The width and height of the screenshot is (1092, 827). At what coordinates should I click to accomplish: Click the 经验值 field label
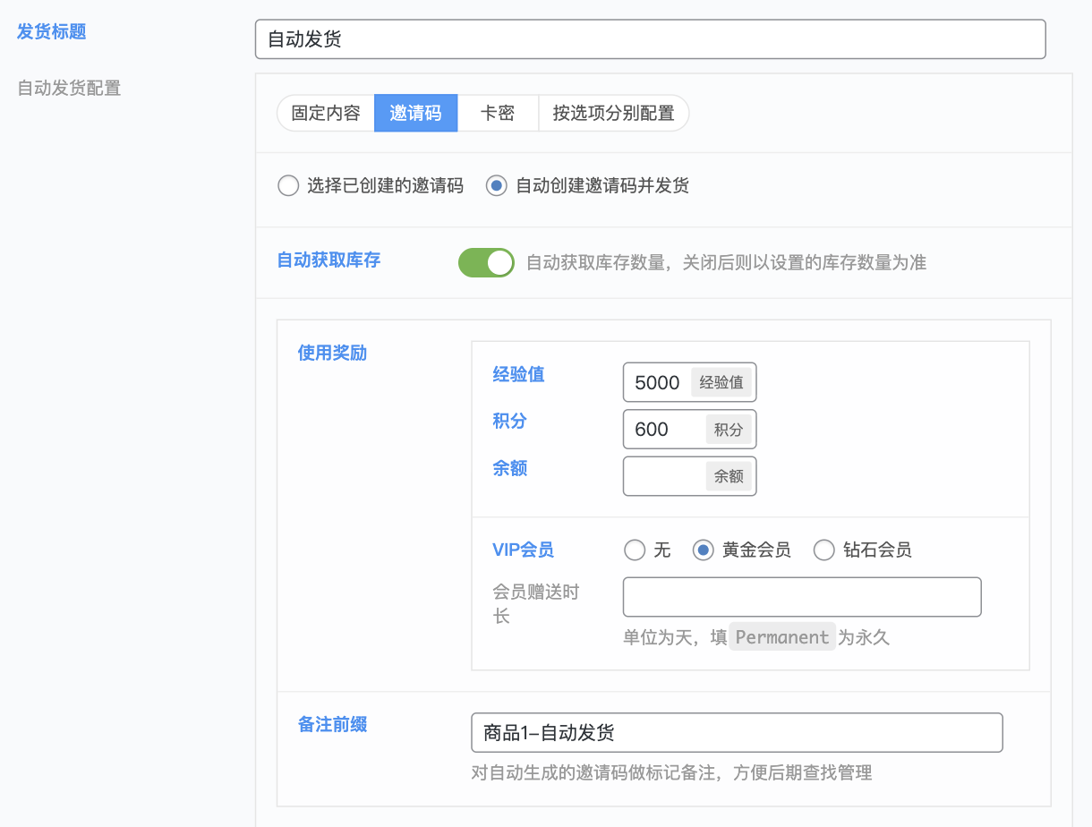tap(518, 374)
